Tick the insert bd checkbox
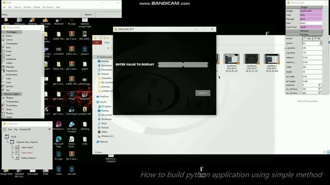Screen dimensions: 330x185 (x=320, y=85)
